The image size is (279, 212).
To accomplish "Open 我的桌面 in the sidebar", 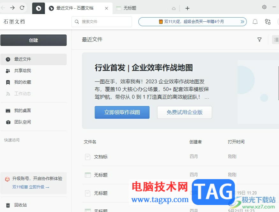I will click(x=33, y=111).
